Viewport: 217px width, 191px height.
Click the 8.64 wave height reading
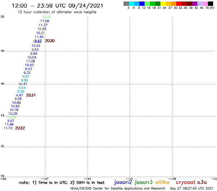(x=22, y=88)
